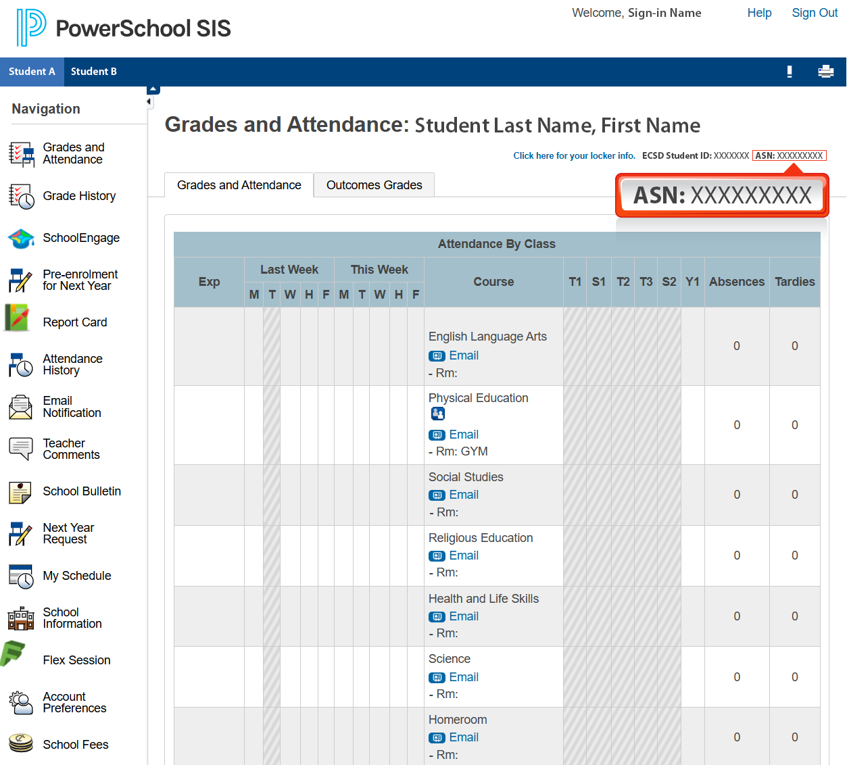The width and height of the screenshot is (847, 765).
Task: Open Pre-enrolment for Next Year
Action: (x=80, y=280)
